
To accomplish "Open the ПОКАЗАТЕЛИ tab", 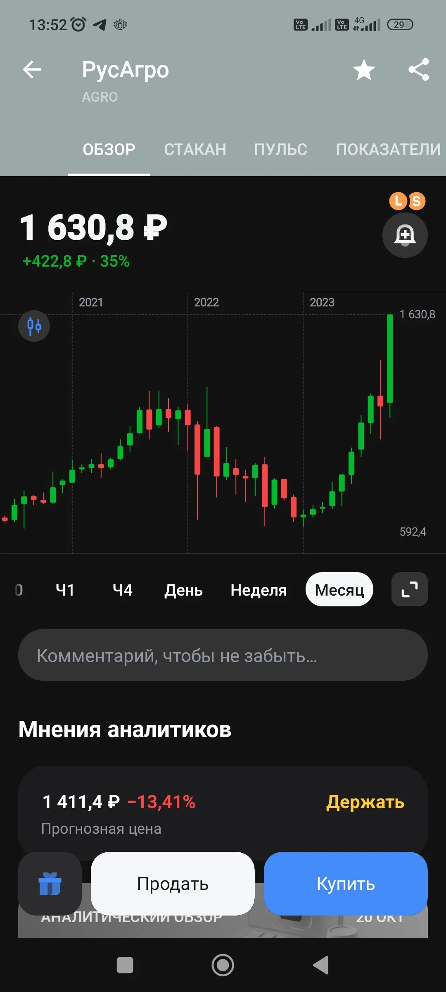I will (x=388, y=150).
